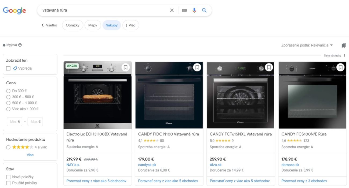Click the 178,90 € price
This screenshot has height=188, width=349.
[x=289, y=159]
